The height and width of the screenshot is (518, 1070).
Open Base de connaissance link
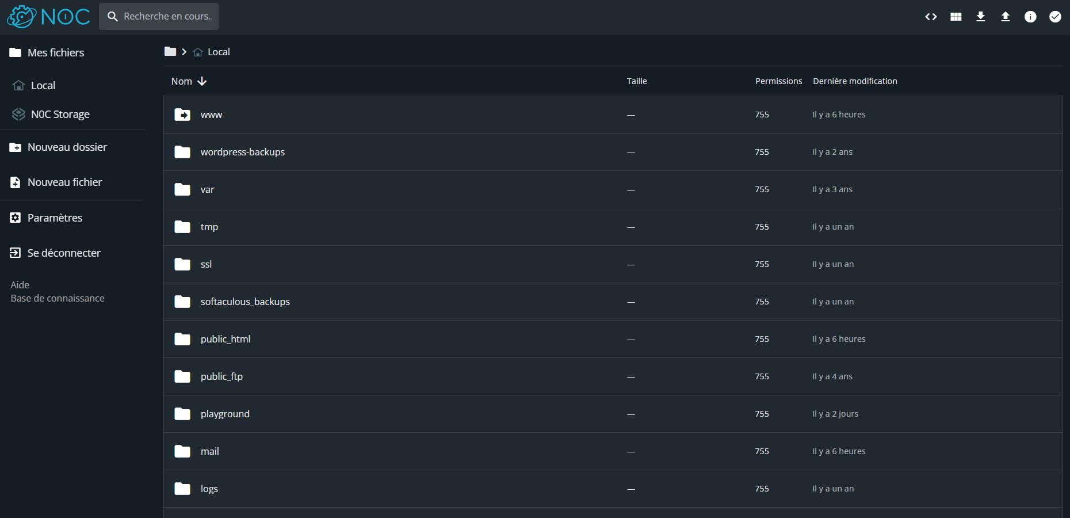pos(58,298)
